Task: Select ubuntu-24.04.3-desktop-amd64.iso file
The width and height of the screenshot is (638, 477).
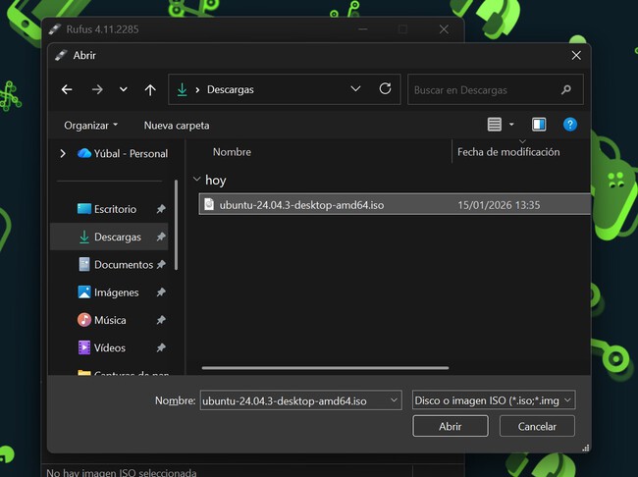Action: [x=300, y=205]
